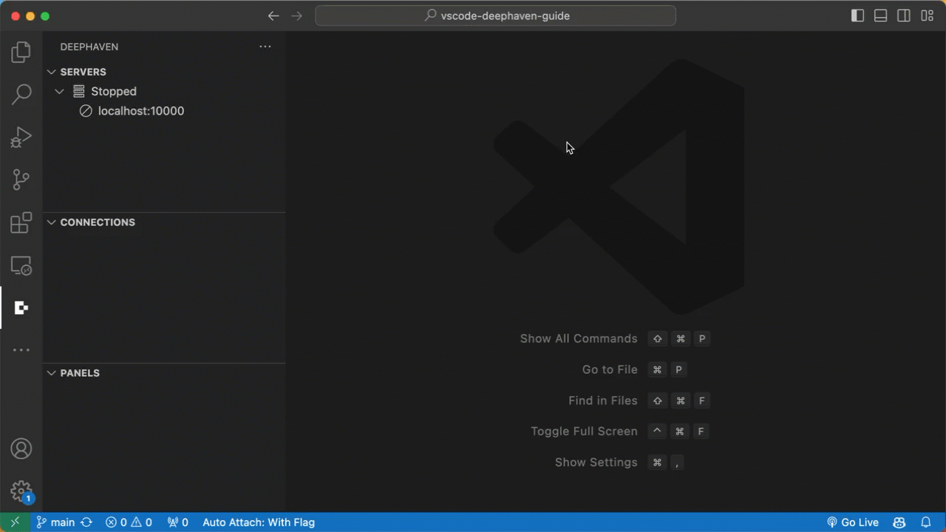Open Run and Debug view
Image resolution: width=946 pixels, height=532 pixels.
click(21, 137)
